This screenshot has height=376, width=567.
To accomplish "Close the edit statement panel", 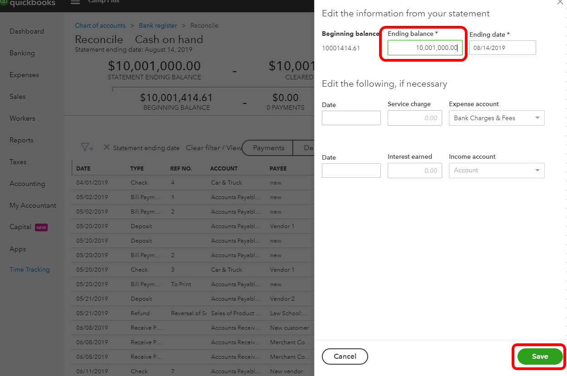I will click(x=559, y=2).
